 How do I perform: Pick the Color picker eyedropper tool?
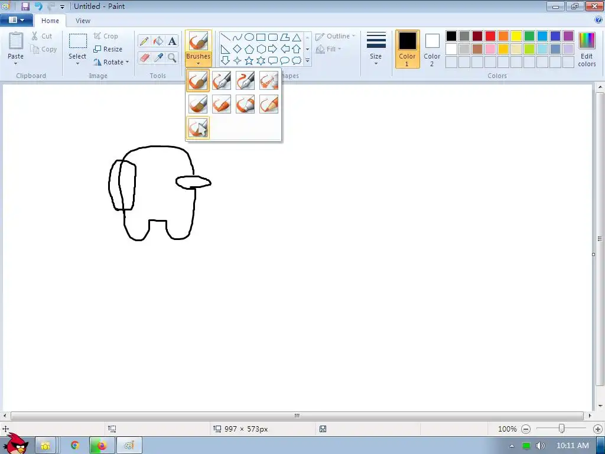[158, 58]
